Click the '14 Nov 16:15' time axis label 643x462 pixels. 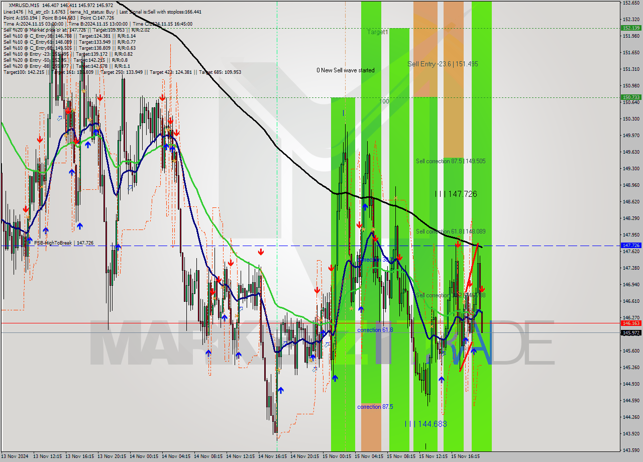pos(272,457)
